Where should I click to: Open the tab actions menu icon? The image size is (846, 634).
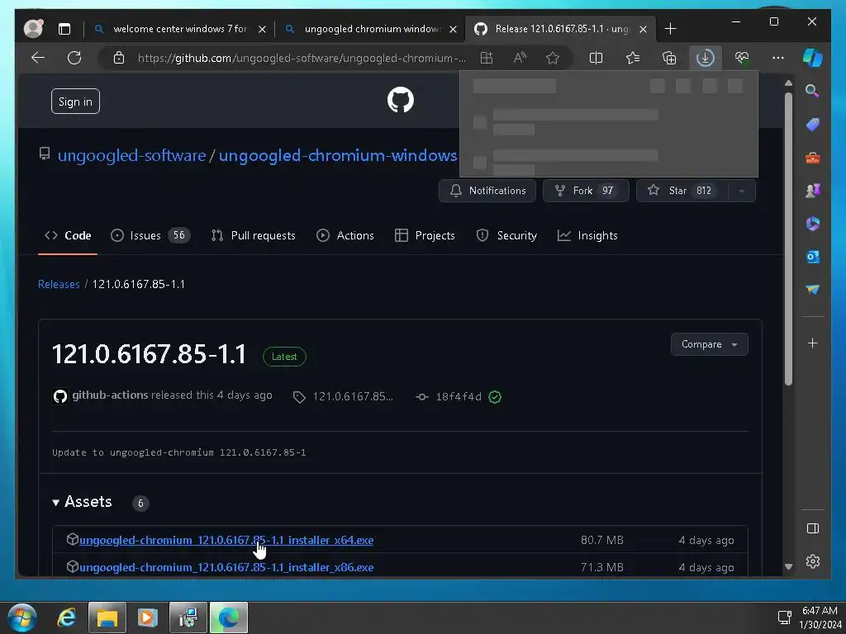pyautogui.click(x=64, y=29)
